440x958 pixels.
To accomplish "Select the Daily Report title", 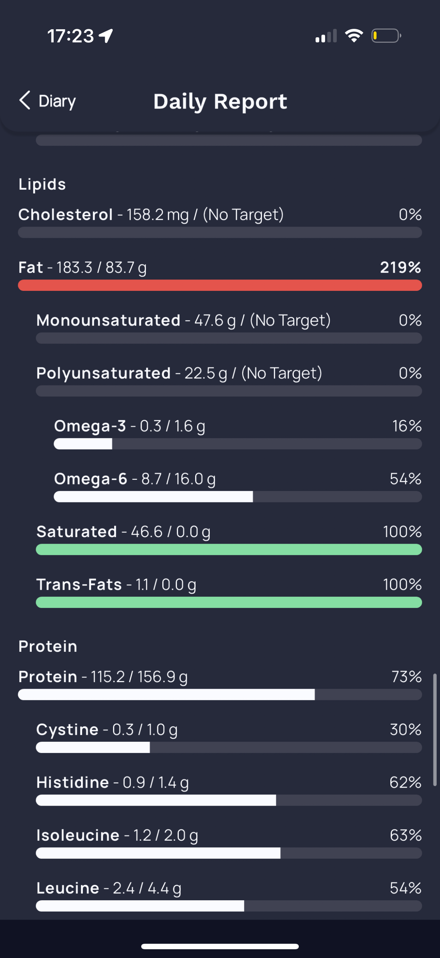I will pos(220,102).
